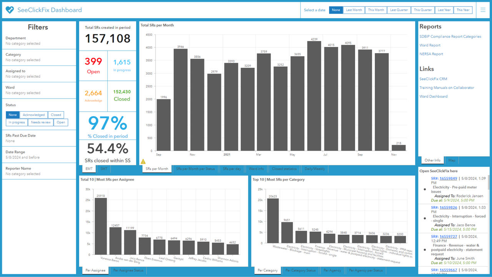This screenshot has height=277, width=492.
Task: Select the None date filter
Action: (x=336, y=10)
